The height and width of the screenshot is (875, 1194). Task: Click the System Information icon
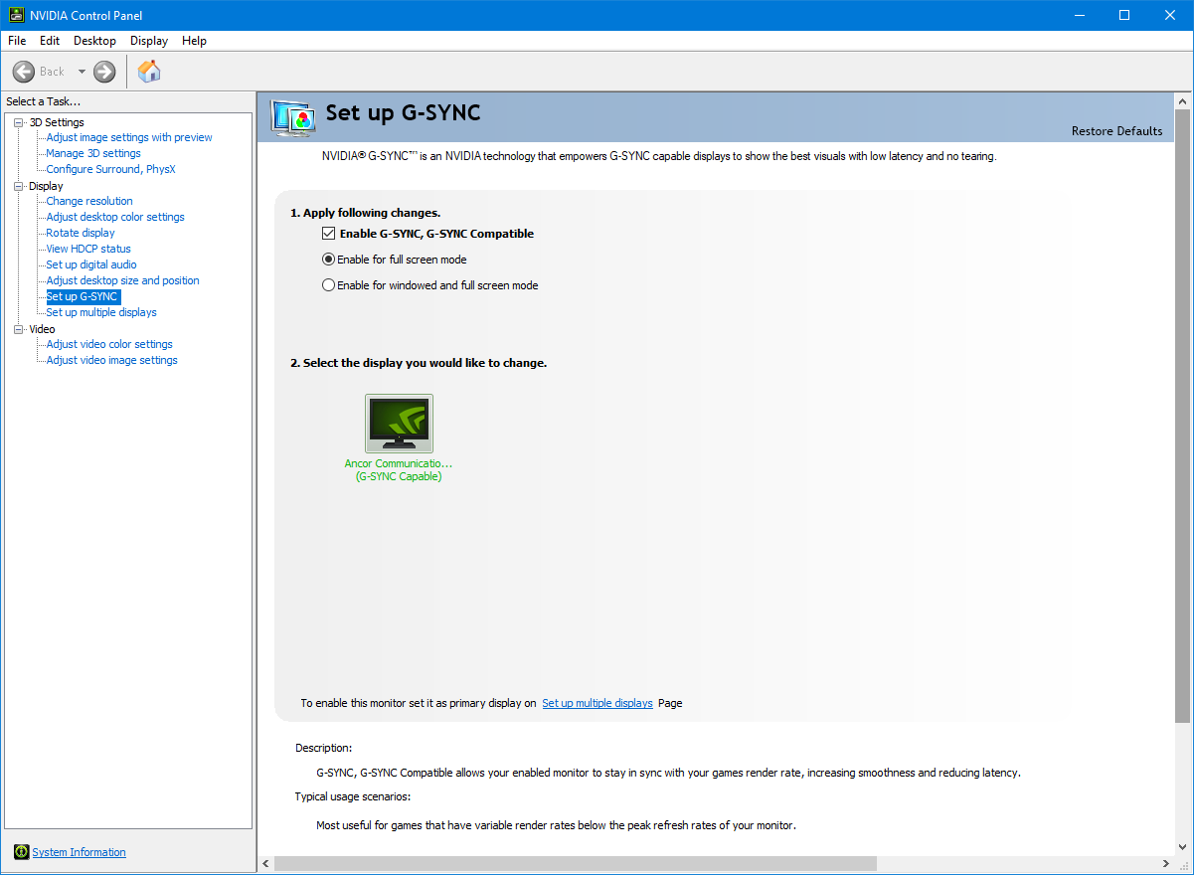pos(22,852)
